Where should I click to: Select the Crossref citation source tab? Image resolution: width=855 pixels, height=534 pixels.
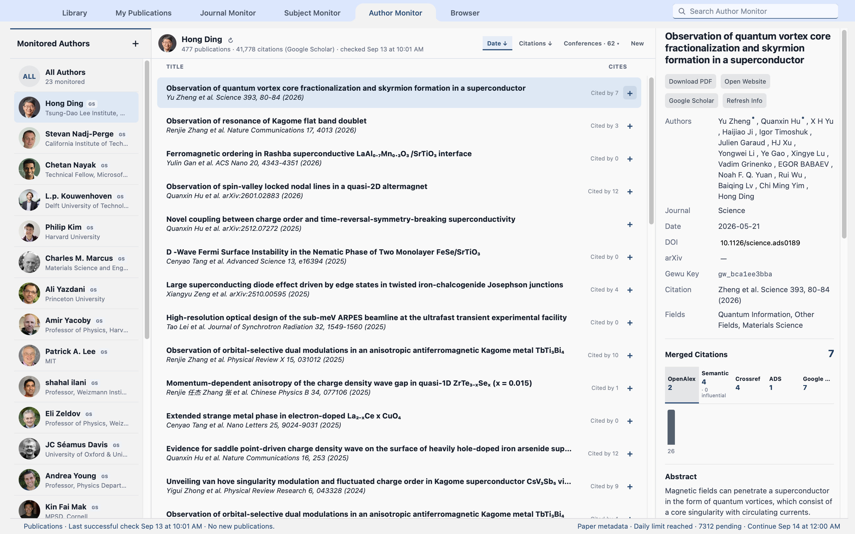(x=749, y=385)
